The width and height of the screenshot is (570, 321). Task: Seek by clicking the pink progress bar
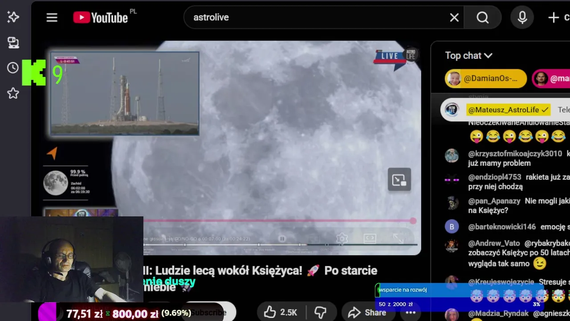(278, 221)
